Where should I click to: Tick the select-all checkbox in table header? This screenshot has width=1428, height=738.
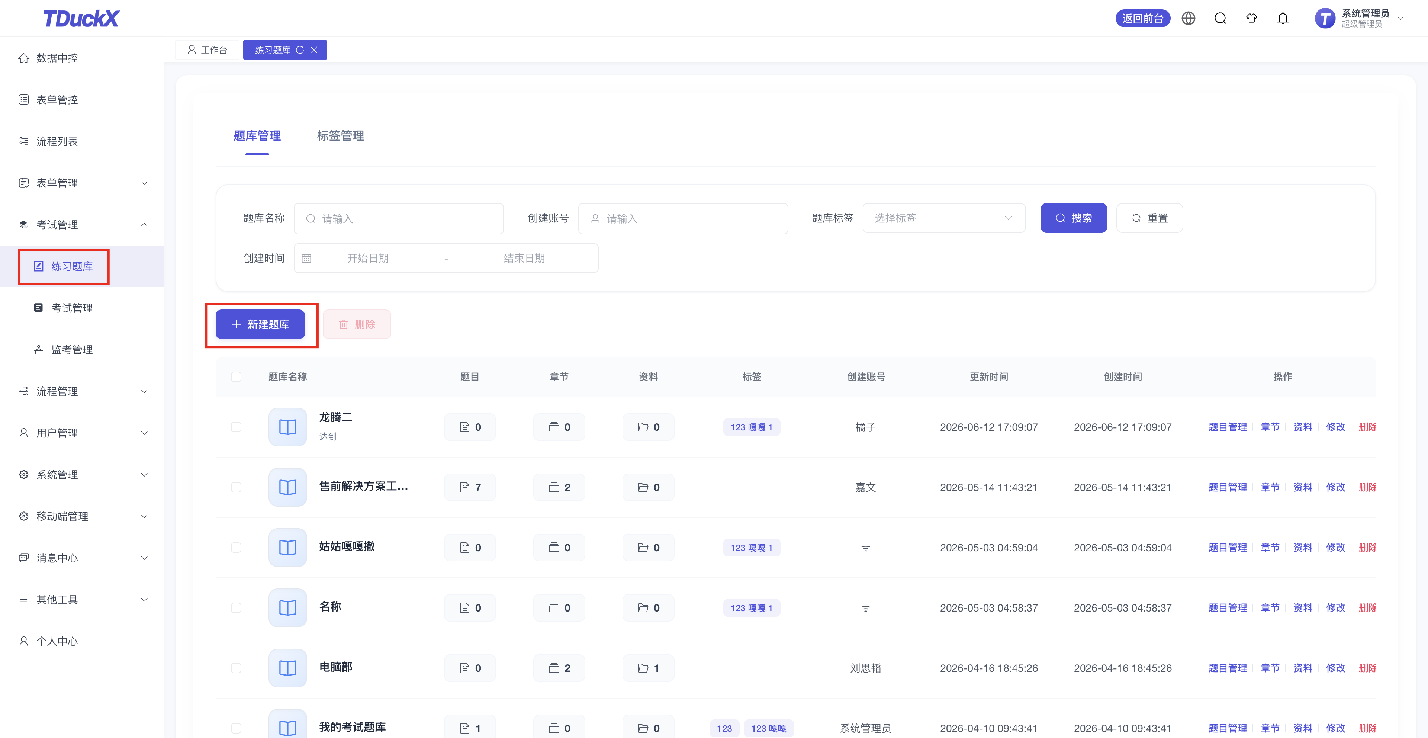pos(236,377)
